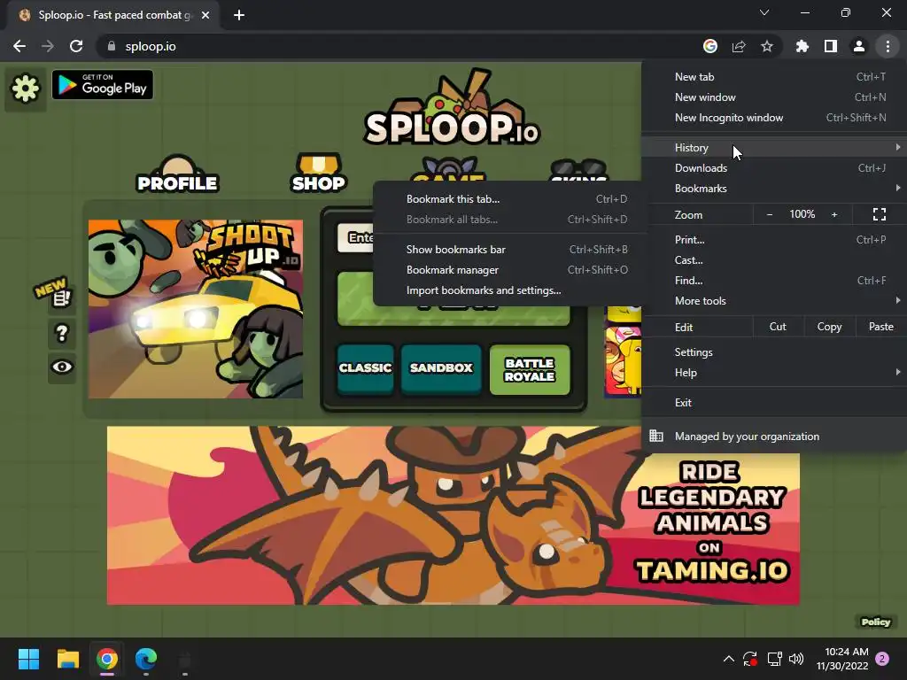
Task: Open the notification count badge
Action: [882, 659]
